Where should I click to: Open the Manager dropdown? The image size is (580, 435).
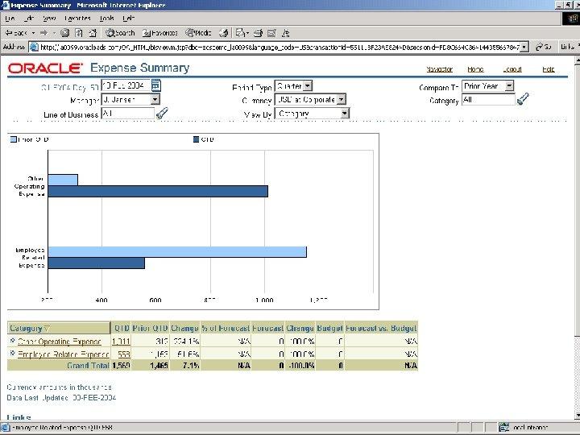155,99
